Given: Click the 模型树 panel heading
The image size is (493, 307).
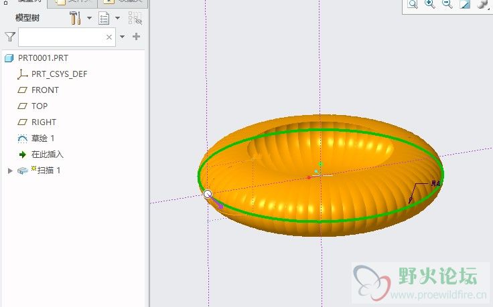Looking at the screenshot, I should tap(27, 18).
